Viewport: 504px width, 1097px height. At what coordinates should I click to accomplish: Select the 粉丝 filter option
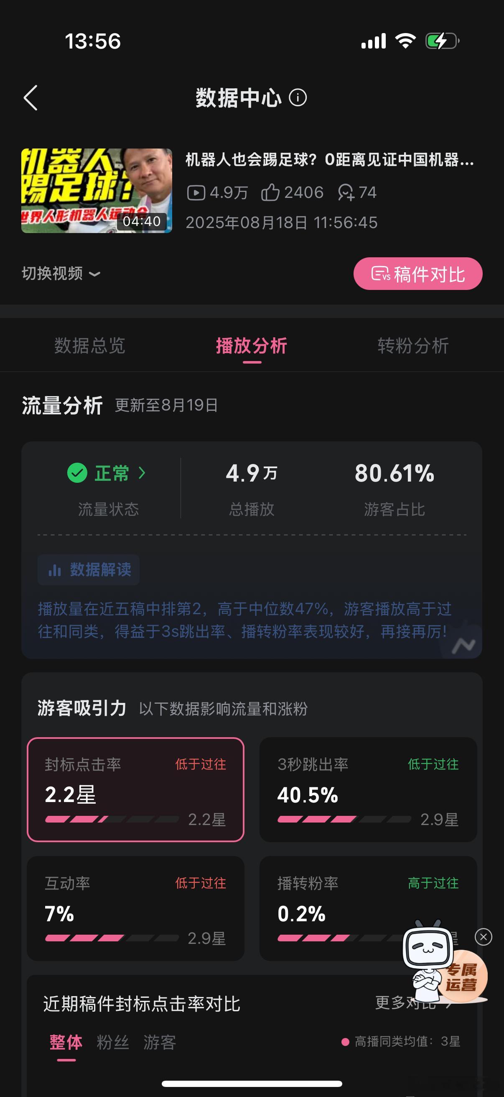pos(113,1042)
